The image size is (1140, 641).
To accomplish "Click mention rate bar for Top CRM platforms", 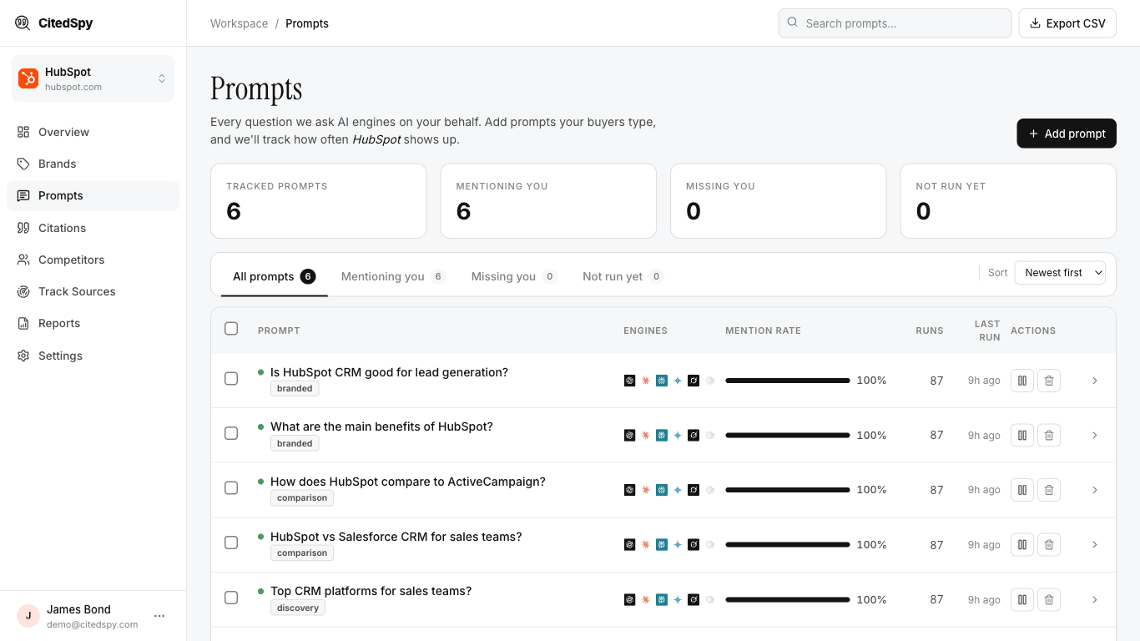I will pos(788,599).
